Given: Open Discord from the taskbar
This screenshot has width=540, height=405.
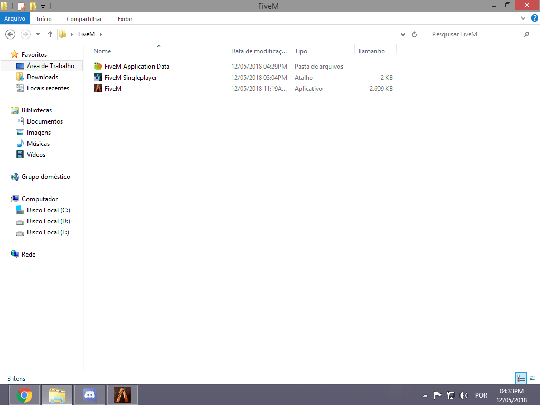Looking at the screenshot, I should 90,394.
